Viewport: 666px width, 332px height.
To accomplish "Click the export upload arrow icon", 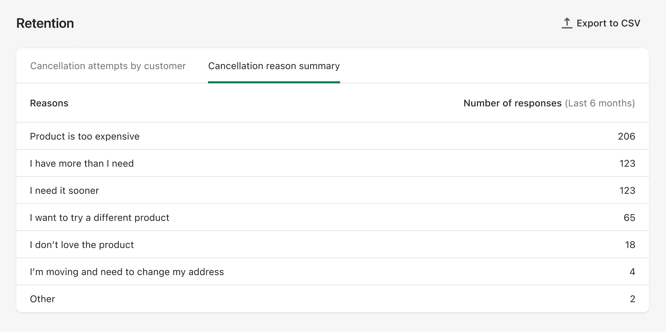I will pos(567,23).
